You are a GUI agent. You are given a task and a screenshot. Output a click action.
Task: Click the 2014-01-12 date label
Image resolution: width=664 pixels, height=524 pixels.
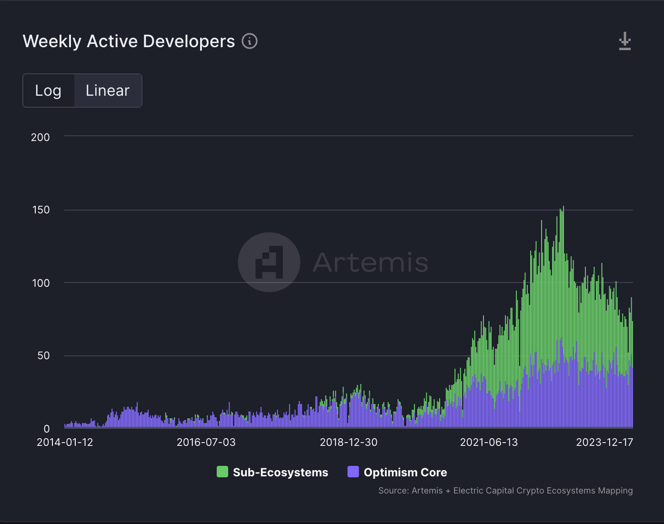(65, 442)
